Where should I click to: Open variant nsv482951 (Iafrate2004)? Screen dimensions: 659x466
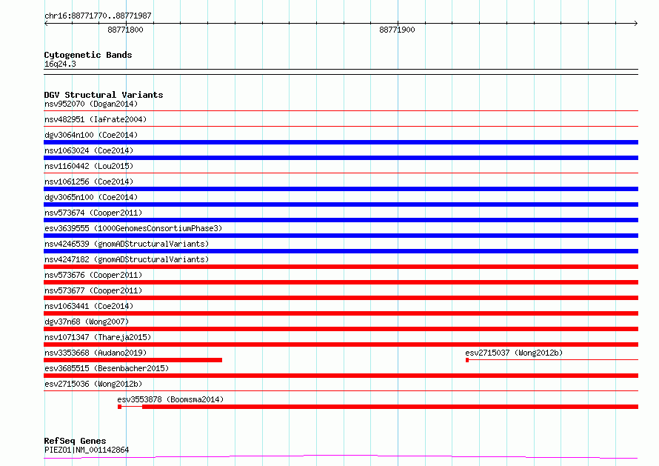pyautogui.click(x=96, y=119)
